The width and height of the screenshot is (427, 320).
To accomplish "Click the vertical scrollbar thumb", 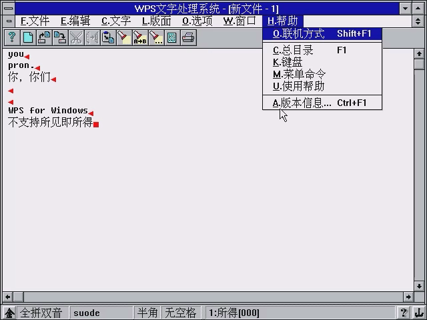I will pos(419,65).
